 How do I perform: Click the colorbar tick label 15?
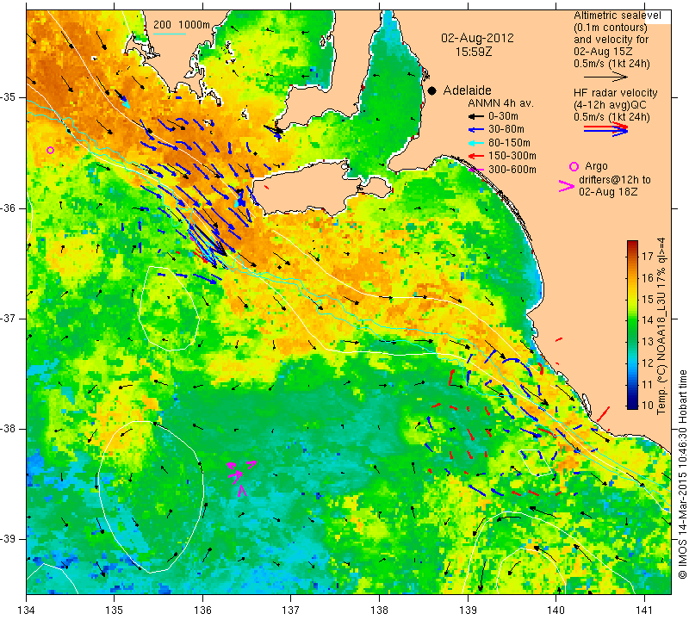click(x=648, y=299)
